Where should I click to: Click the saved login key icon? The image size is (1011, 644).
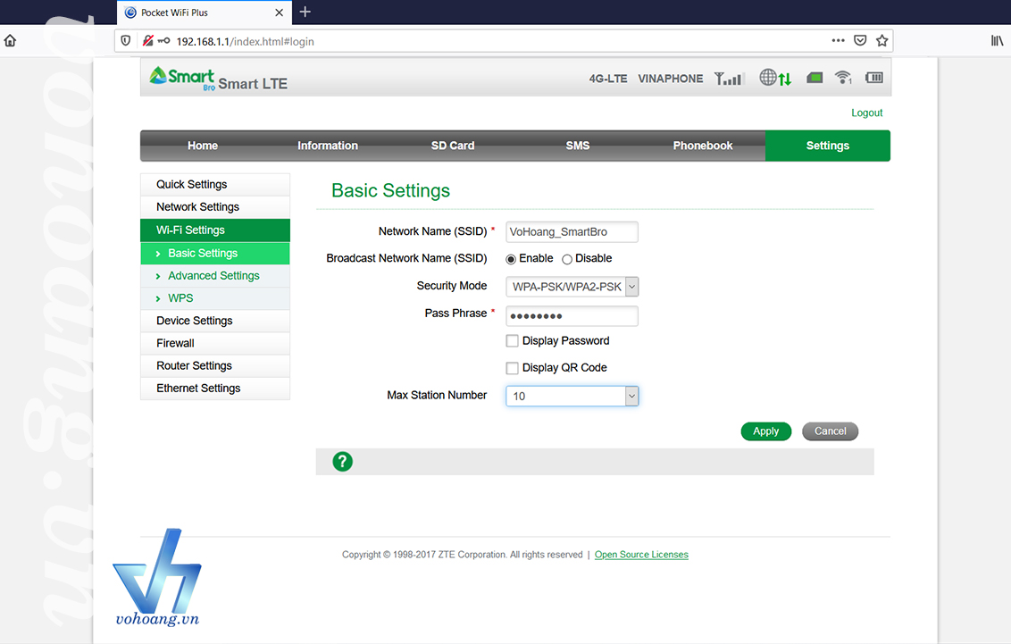(163, 40)
